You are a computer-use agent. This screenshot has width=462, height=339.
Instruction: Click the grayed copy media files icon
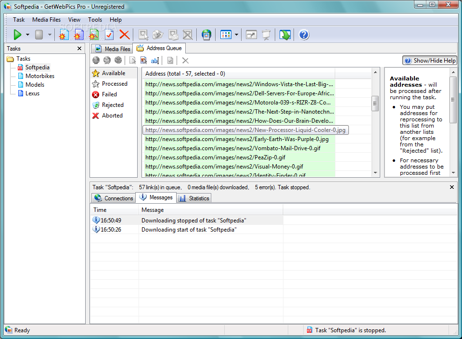click(158, 35)
